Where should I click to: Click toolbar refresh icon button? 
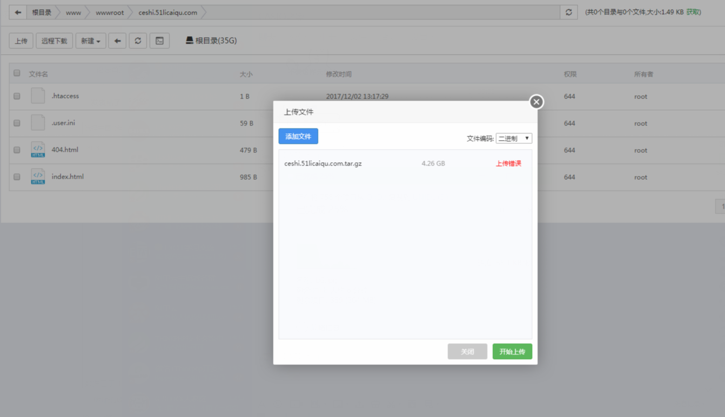(138, 41)
